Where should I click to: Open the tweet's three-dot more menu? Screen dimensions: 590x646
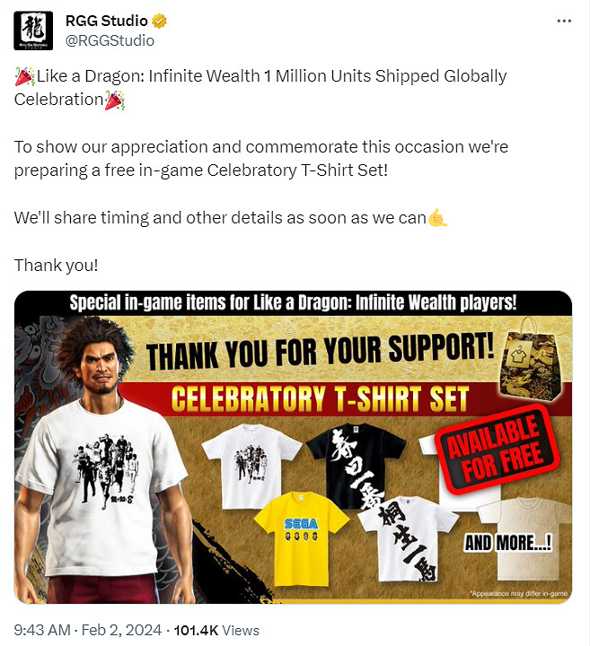(x=564, y=21)
